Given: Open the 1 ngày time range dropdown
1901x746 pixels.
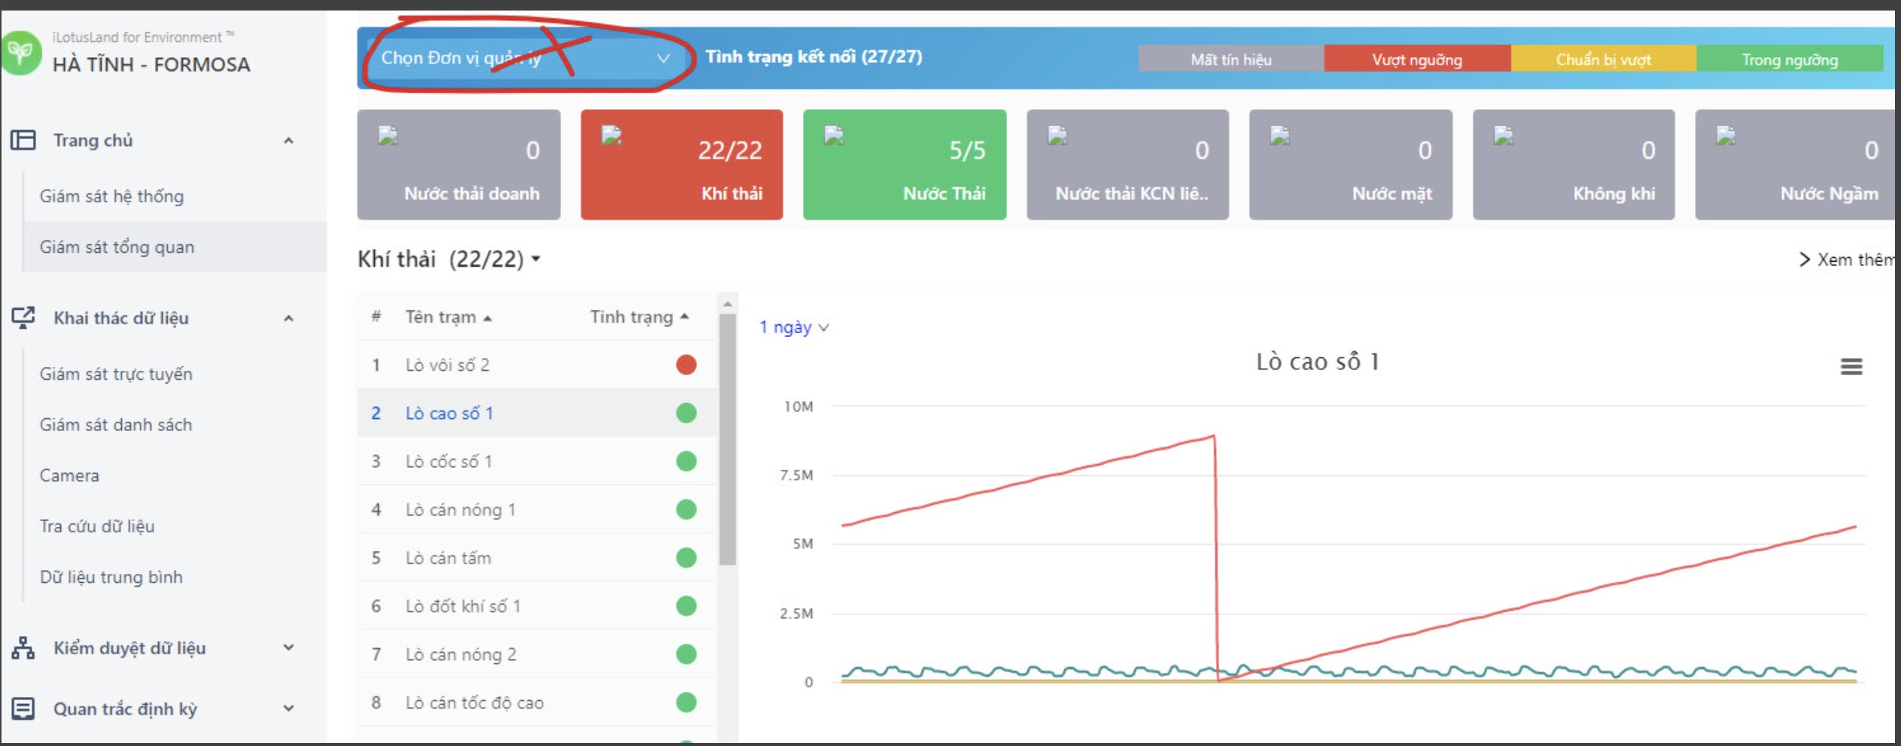Looking at the screenshot, I should (794, 327).
